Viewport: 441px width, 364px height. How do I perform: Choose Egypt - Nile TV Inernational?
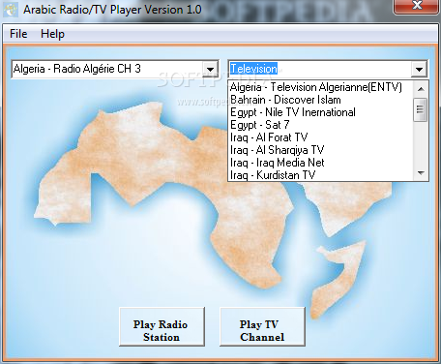click(x=320, y=112)
